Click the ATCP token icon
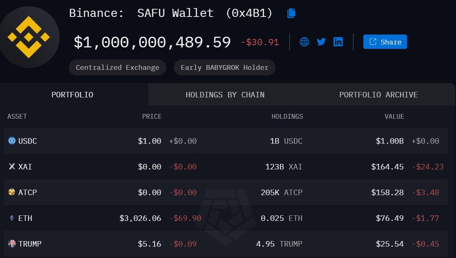The image size is (456, 258). point(12,192)
